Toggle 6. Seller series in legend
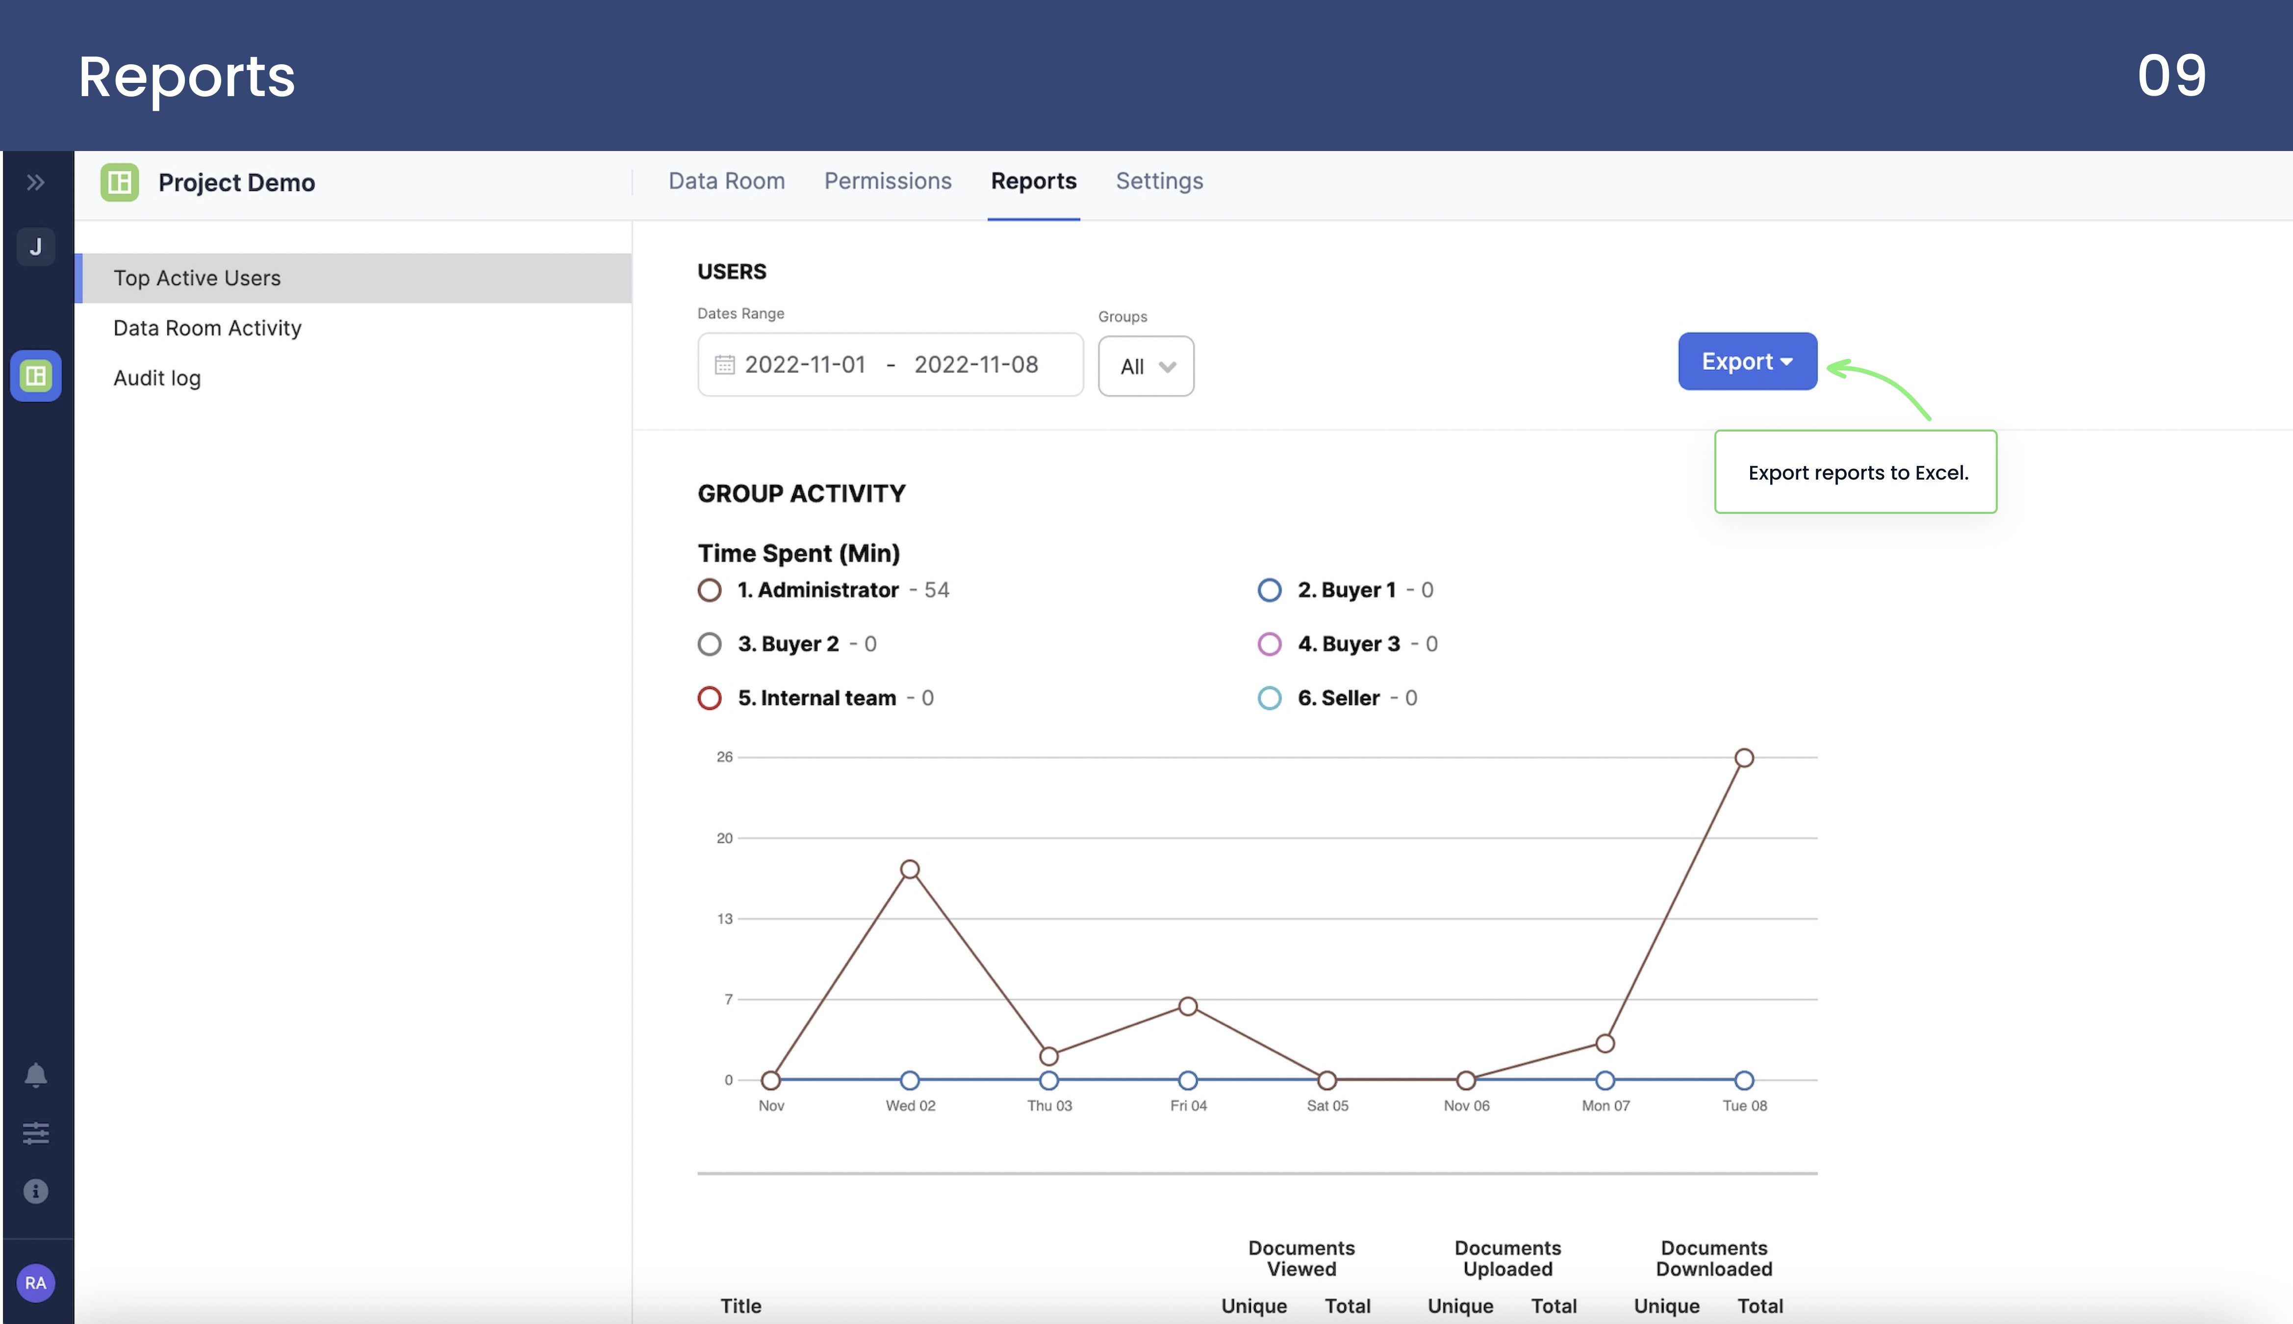Screen dimensions: 2293x1324 (1337, 697)
